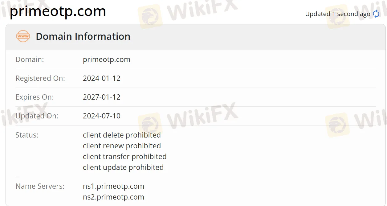This screenshot has height=206, width=387.
Task: Click name server ns2.primeotp.com
Action: click(113, 197)
